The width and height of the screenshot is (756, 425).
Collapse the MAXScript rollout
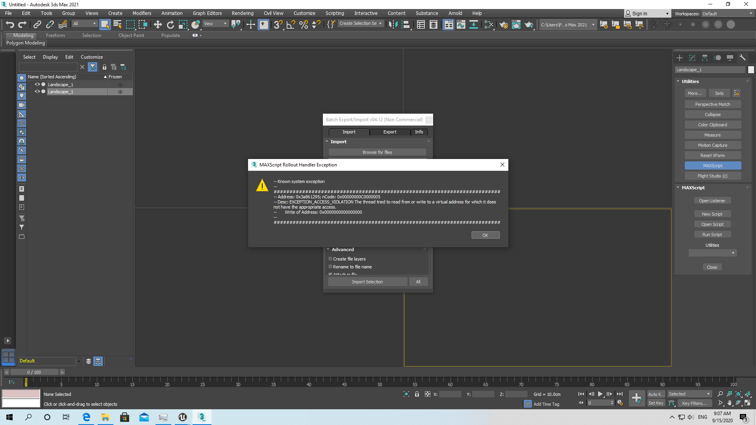pos(678,188)
